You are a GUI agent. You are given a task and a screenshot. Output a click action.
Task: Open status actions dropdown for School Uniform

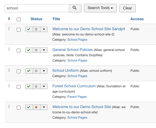44,71
